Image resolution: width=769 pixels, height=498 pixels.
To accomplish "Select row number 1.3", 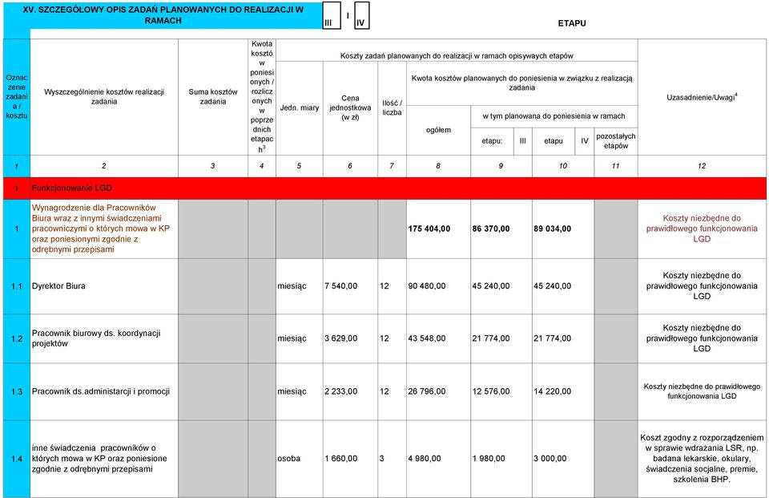I will point(17,391).
